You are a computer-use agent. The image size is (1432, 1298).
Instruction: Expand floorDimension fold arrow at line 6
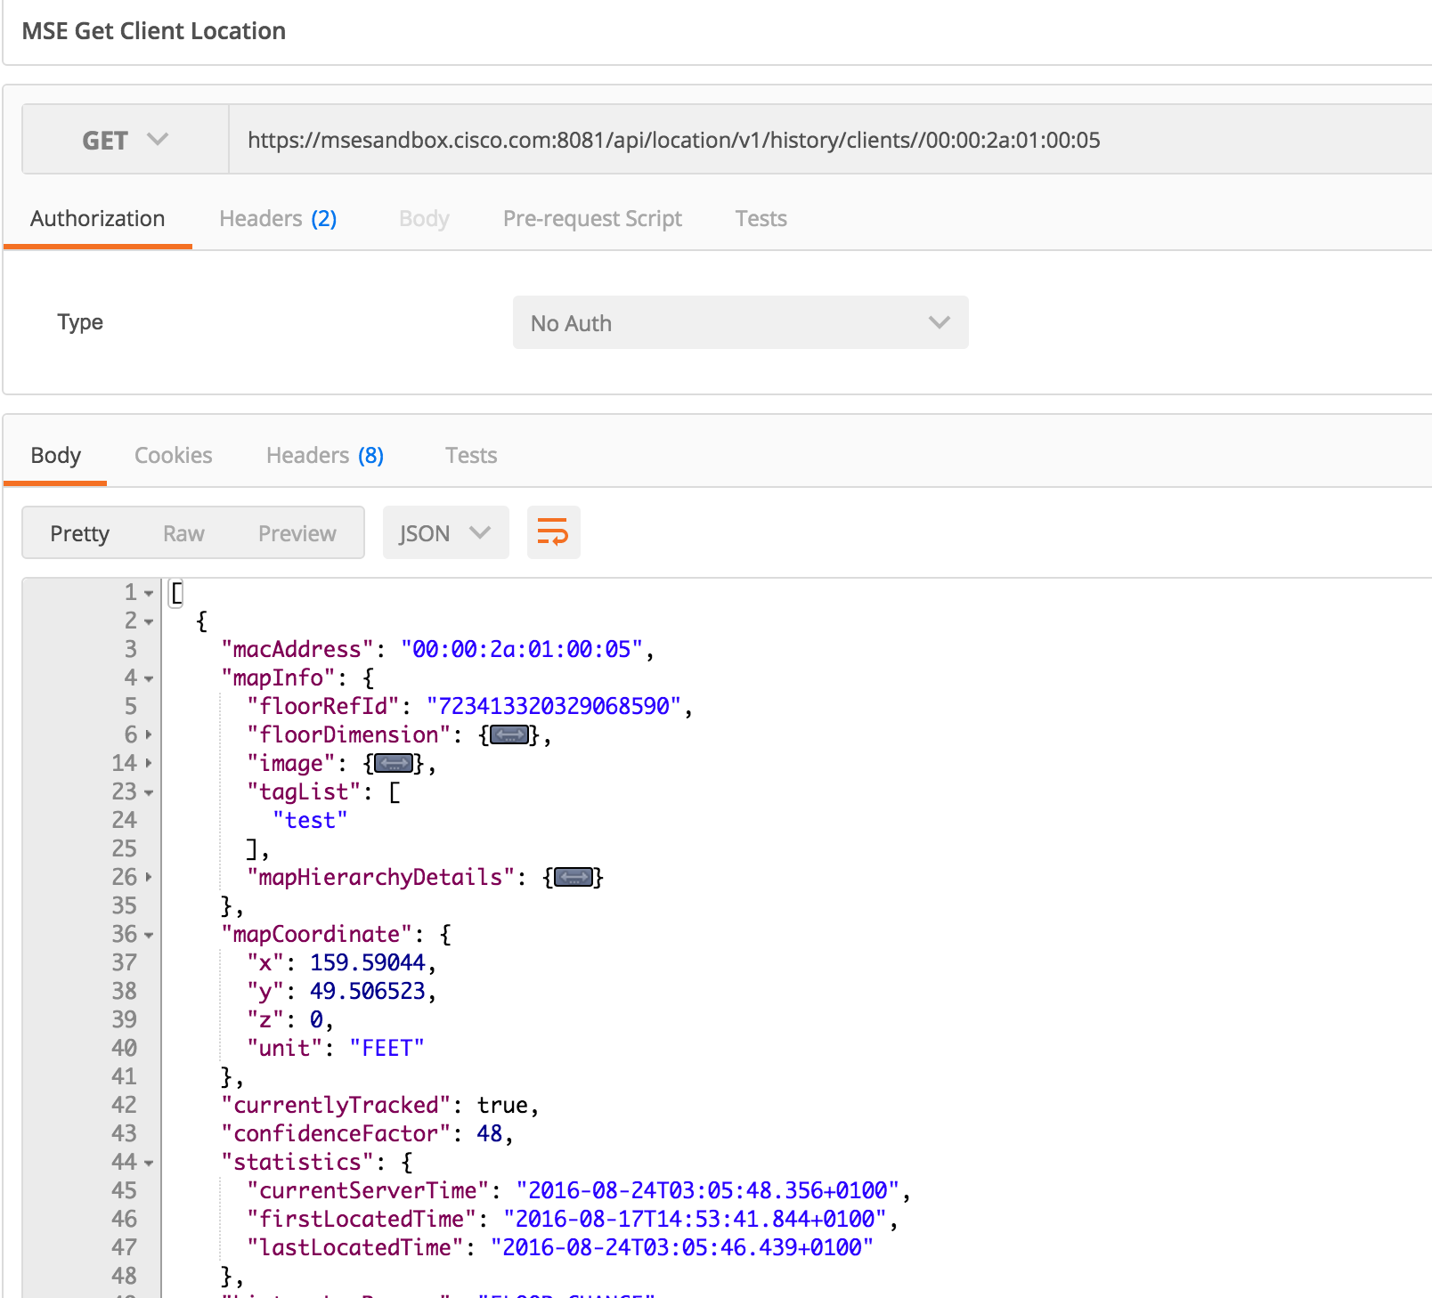[149, 735]
